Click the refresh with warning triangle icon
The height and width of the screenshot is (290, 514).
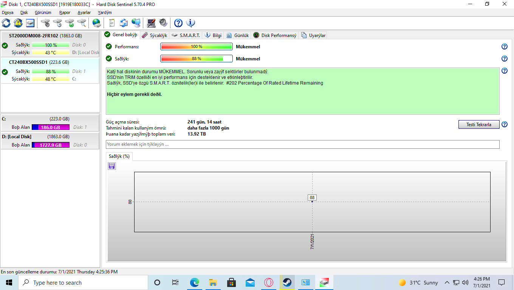pos(18,23)
